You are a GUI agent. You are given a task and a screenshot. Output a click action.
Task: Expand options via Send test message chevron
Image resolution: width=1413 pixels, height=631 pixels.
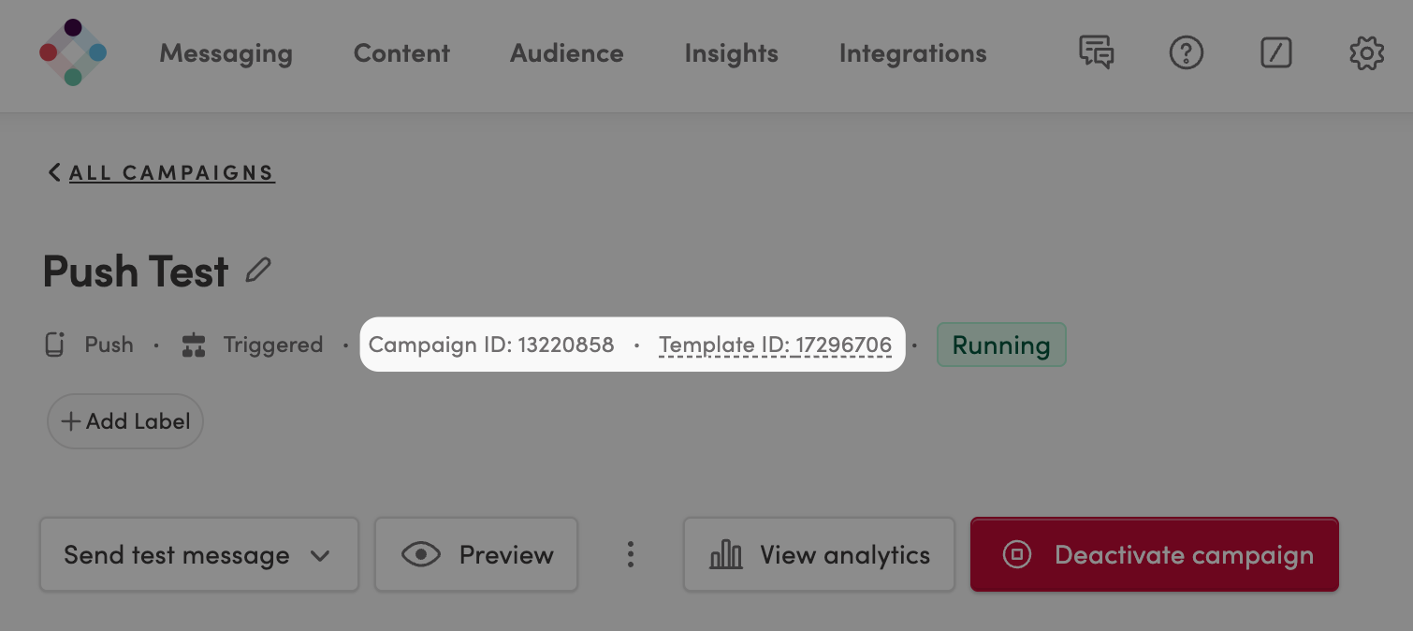coord(319,554)
